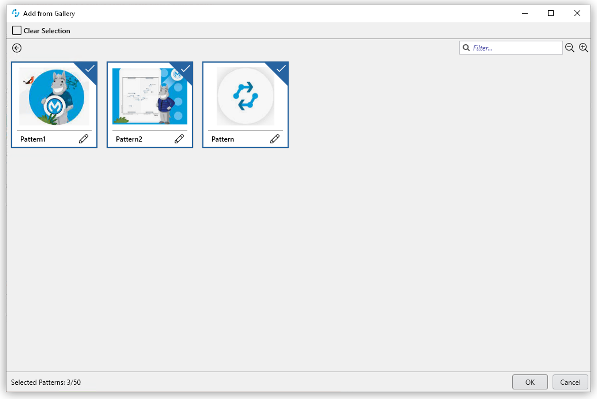597x399 pixels.
Task: Click into the Filter text field
Action: point(516,48)
